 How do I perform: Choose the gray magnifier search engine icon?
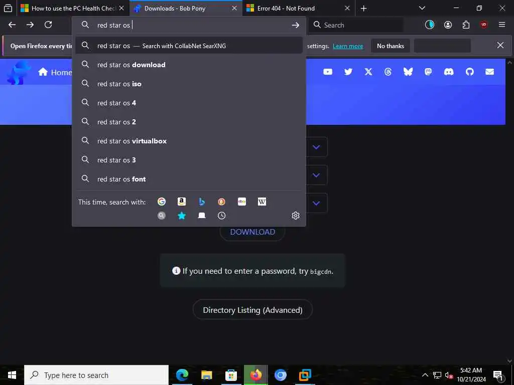162,216
